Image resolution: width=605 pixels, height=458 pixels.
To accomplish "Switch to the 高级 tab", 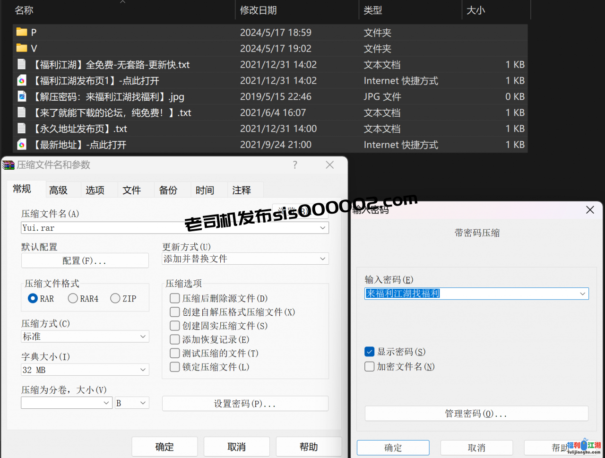I will point(59,190).
